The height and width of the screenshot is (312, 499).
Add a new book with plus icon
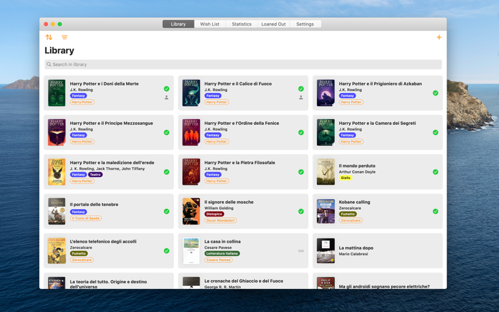coord(439,37)
